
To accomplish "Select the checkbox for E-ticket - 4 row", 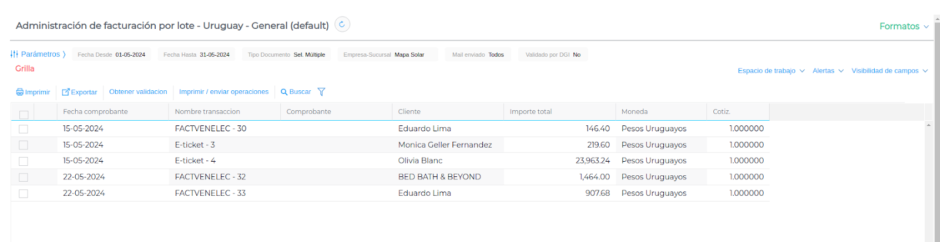I will click(x=23, y=161).
